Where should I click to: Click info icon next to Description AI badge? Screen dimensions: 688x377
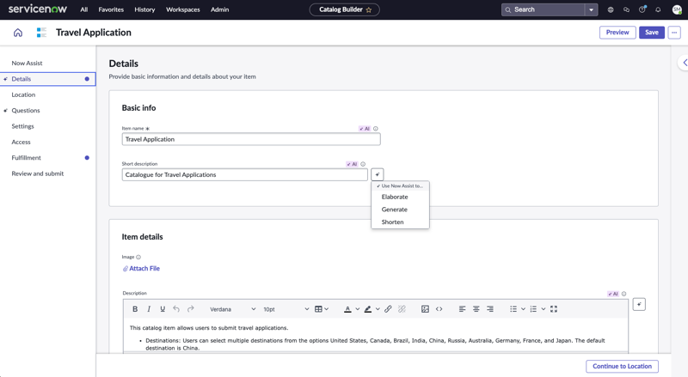coord(623,294)
